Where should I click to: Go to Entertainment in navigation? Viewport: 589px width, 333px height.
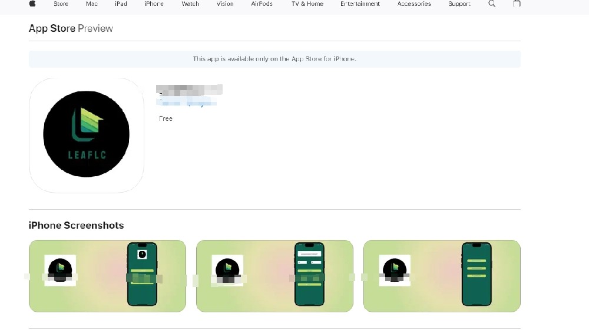click(x=360, y=4)
